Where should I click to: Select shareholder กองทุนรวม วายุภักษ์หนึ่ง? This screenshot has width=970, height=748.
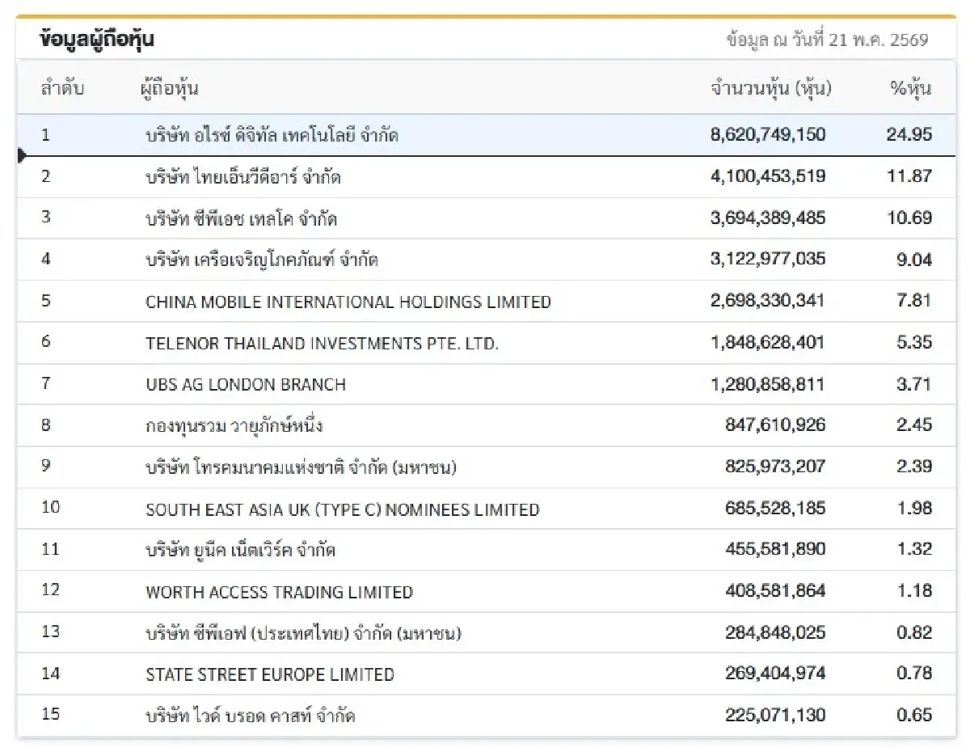pos(234,425)
